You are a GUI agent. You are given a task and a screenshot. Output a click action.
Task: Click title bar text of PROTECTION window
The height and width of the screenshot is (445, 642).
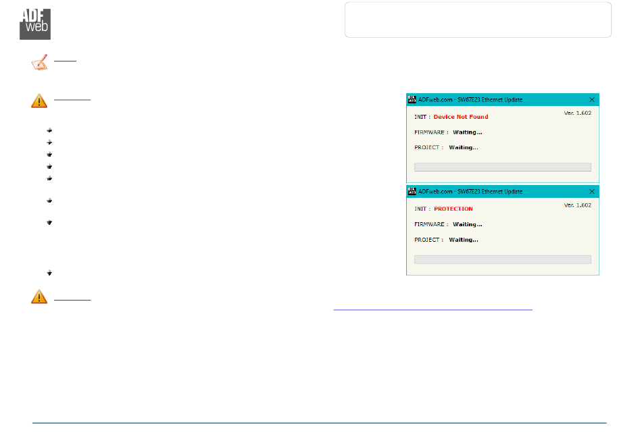click(x=470, y=191)
